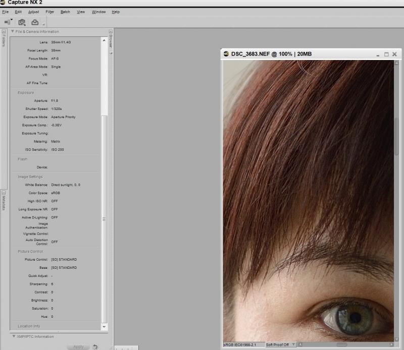Click the image window scroll left arrow
This screenshot has width=404, height=350.
(x=300, y=344)
